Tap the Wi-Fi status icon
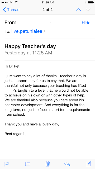Image resolution: width=95 pixels, height=169 pixels. click(x=16, y=2)
